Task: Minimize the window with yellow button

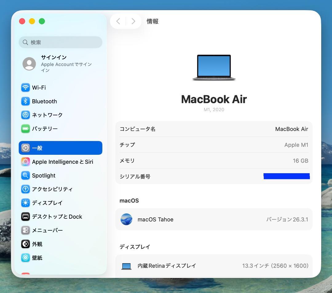Action: [32, 21]
